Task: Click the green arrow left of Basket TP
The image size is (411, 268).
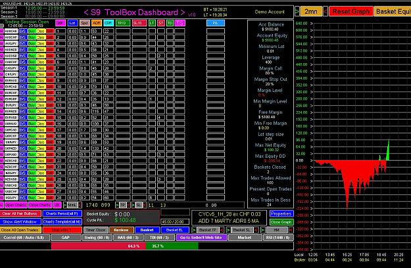Action: click(194, 230)
